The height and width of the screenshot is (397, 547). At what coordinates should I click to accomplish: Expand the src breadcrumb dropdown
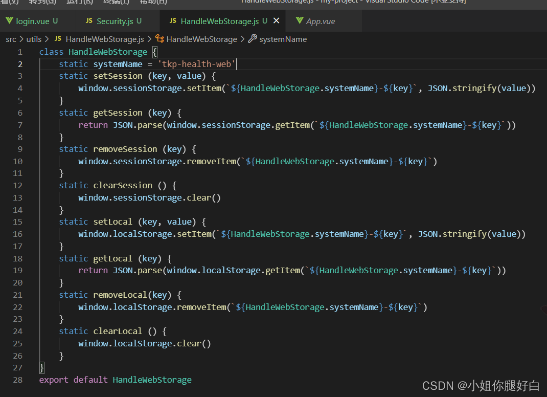pos(11,39)
